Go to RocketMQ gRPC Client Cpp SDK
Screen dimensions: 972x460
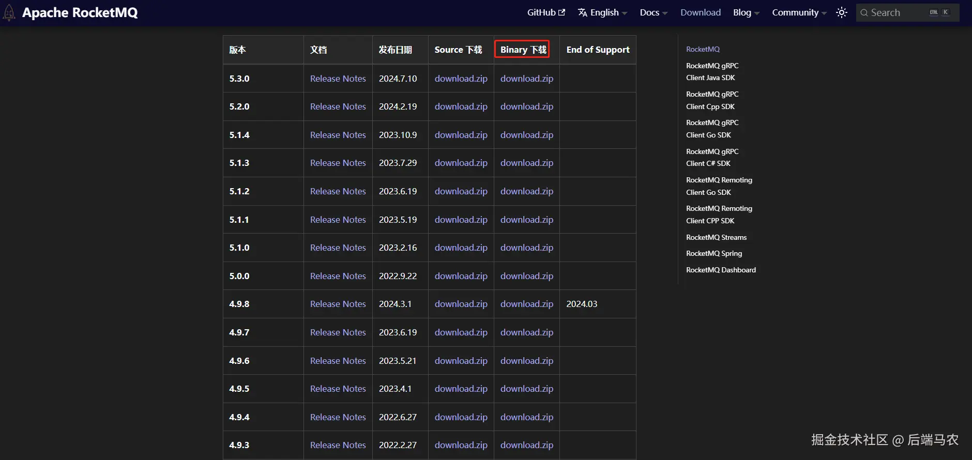(712, 100)
